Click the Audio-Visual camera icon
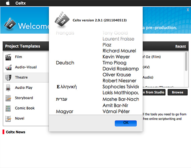 pos(8,67)
